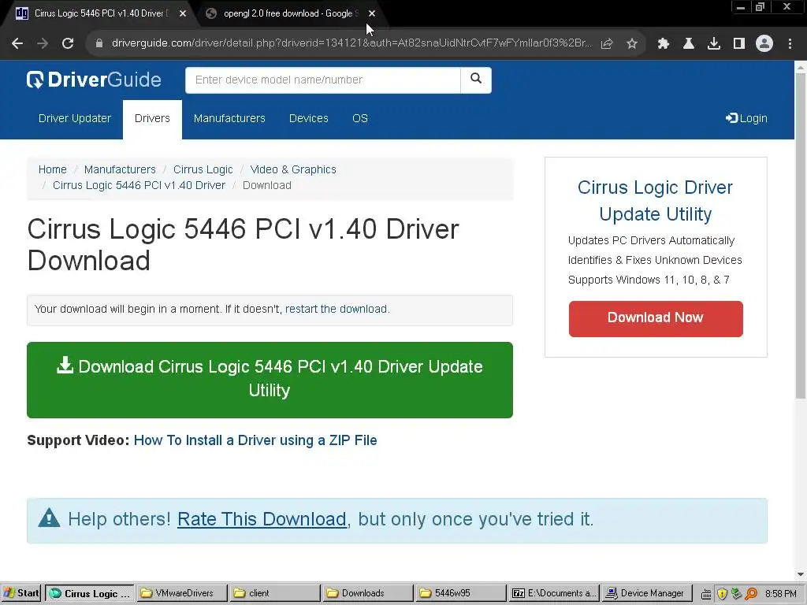Screen dimensions: 807x605
Task: Click green Download Driver Update Utility button
Action: pyautogui.click(x=270, y=380)
